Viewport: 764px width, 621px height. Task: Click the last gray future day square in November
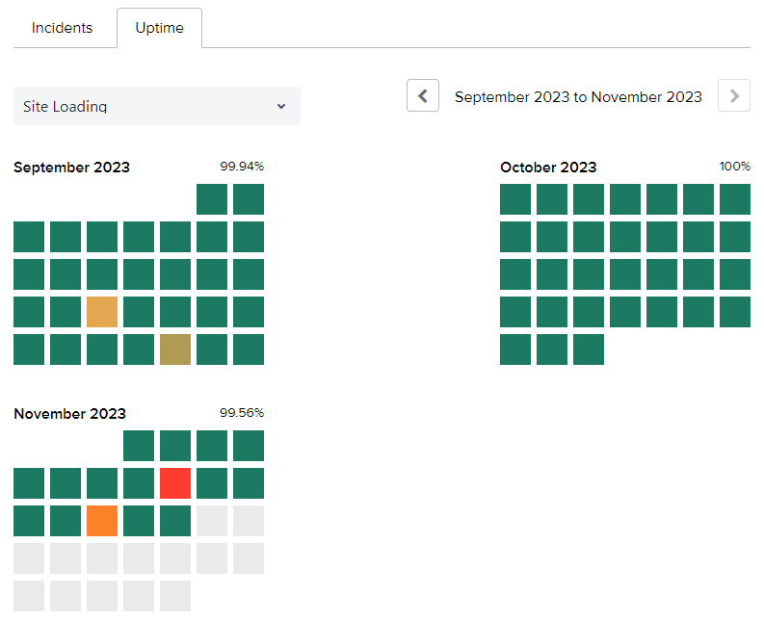pyautogui.click(x=175, y=596)
